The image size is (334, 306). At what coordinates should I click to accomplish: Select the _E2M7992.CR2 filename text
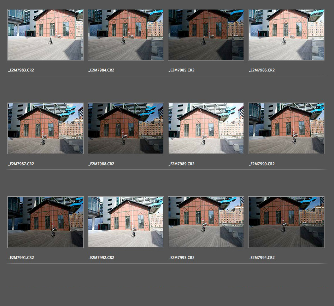point(101,258)
